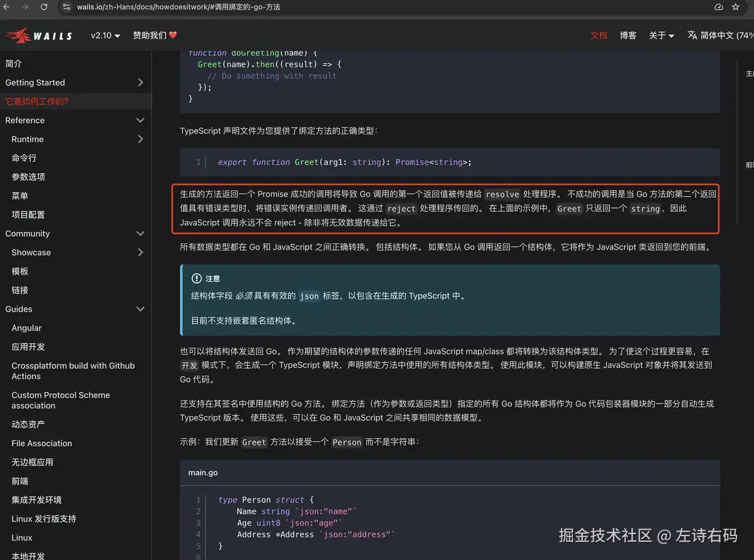Open 链接 sidebar page
The image size is (754, 560).
20,290
